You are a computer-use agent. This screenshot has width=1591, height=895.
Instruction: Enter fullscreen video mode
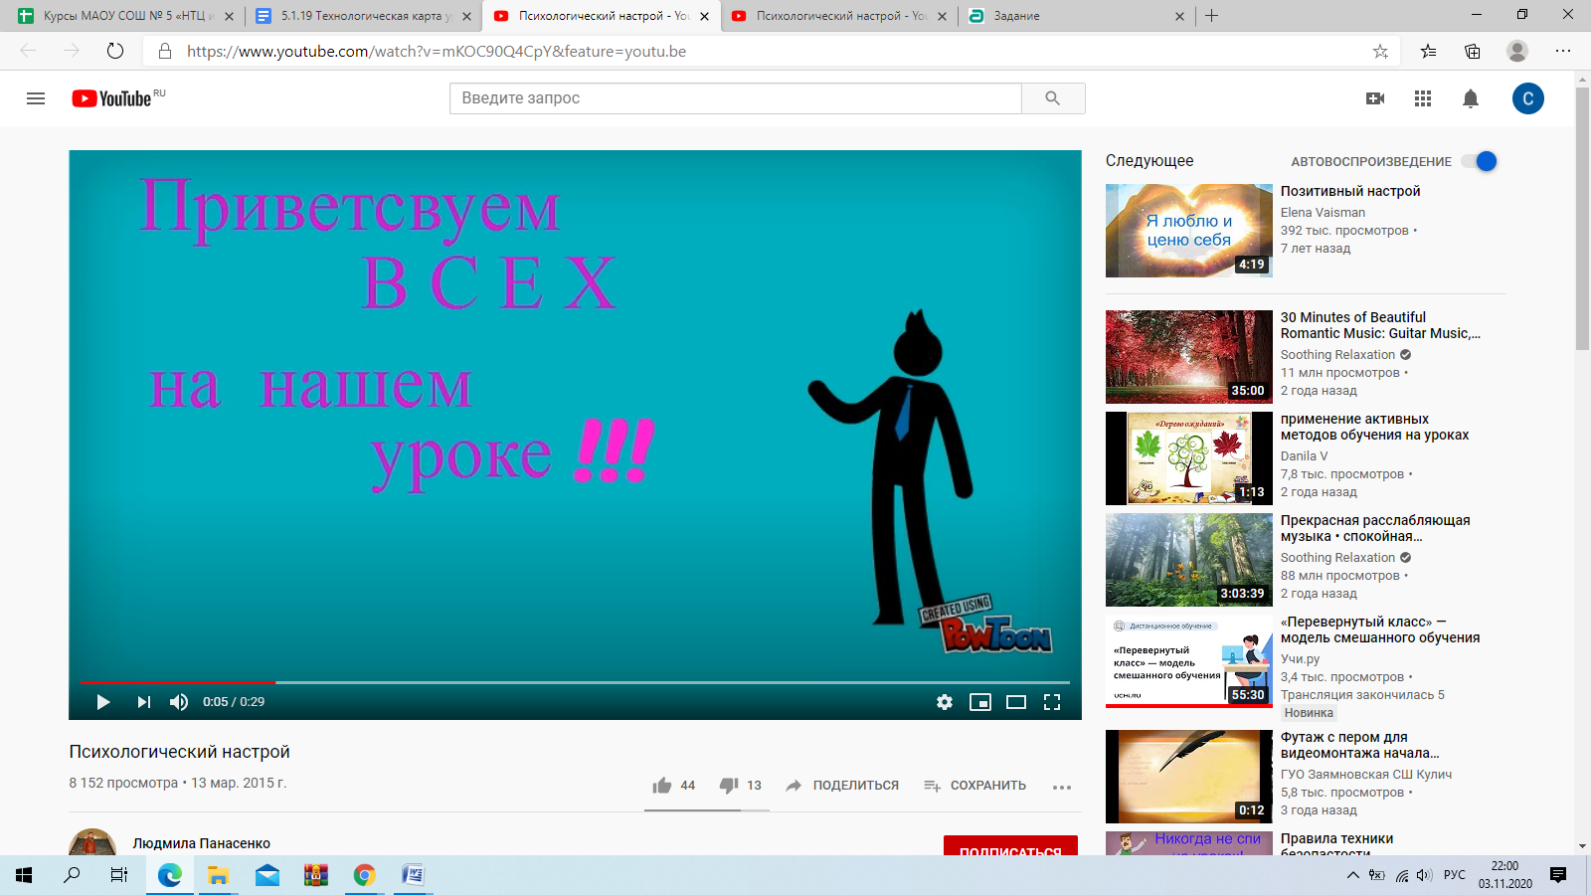(x=1052, y=702)
